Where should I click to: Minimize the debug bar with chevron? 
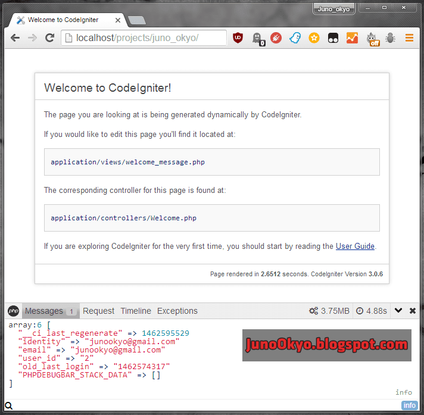(x=398, y=310)
